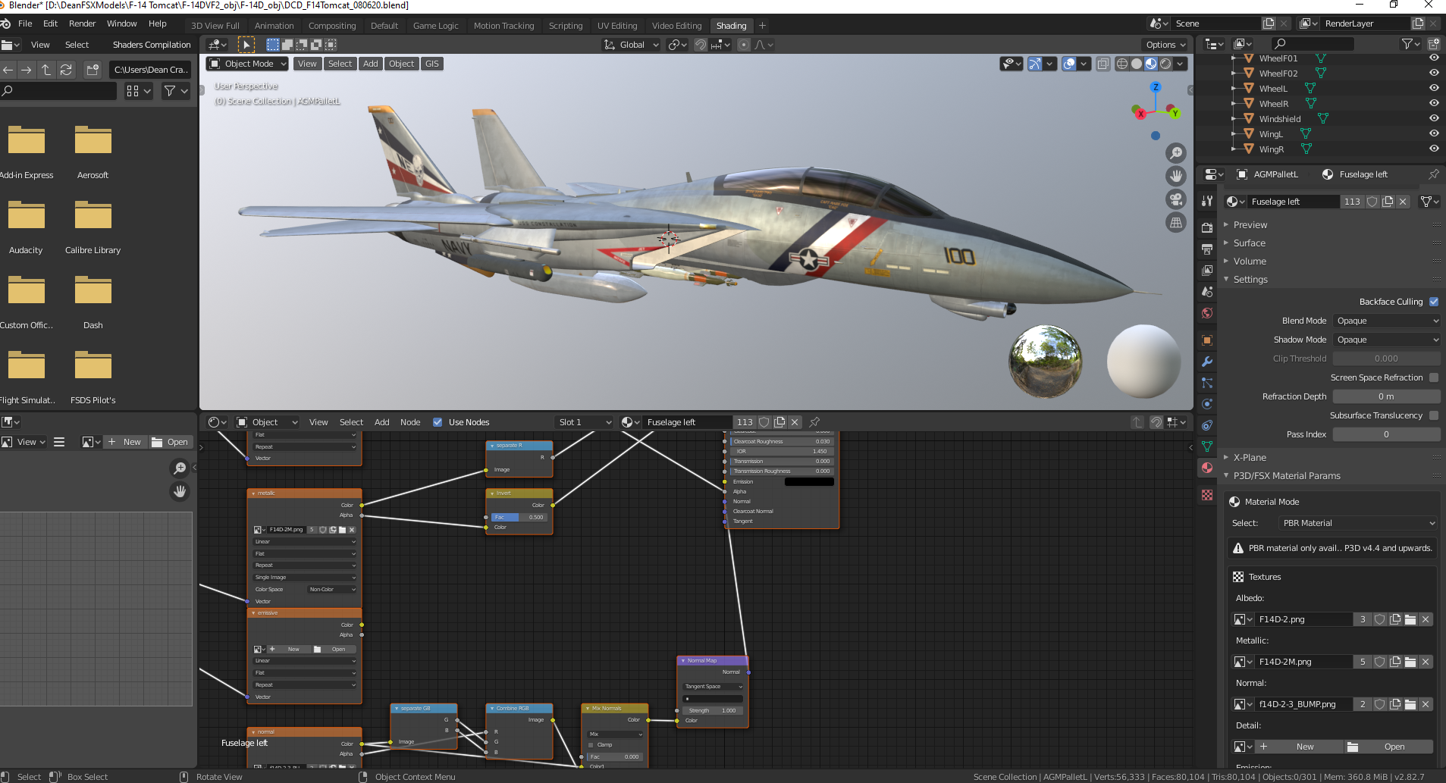Open the Texture properties checker tab
The image size is (1446, 783).
click(x=1207, y=495)
